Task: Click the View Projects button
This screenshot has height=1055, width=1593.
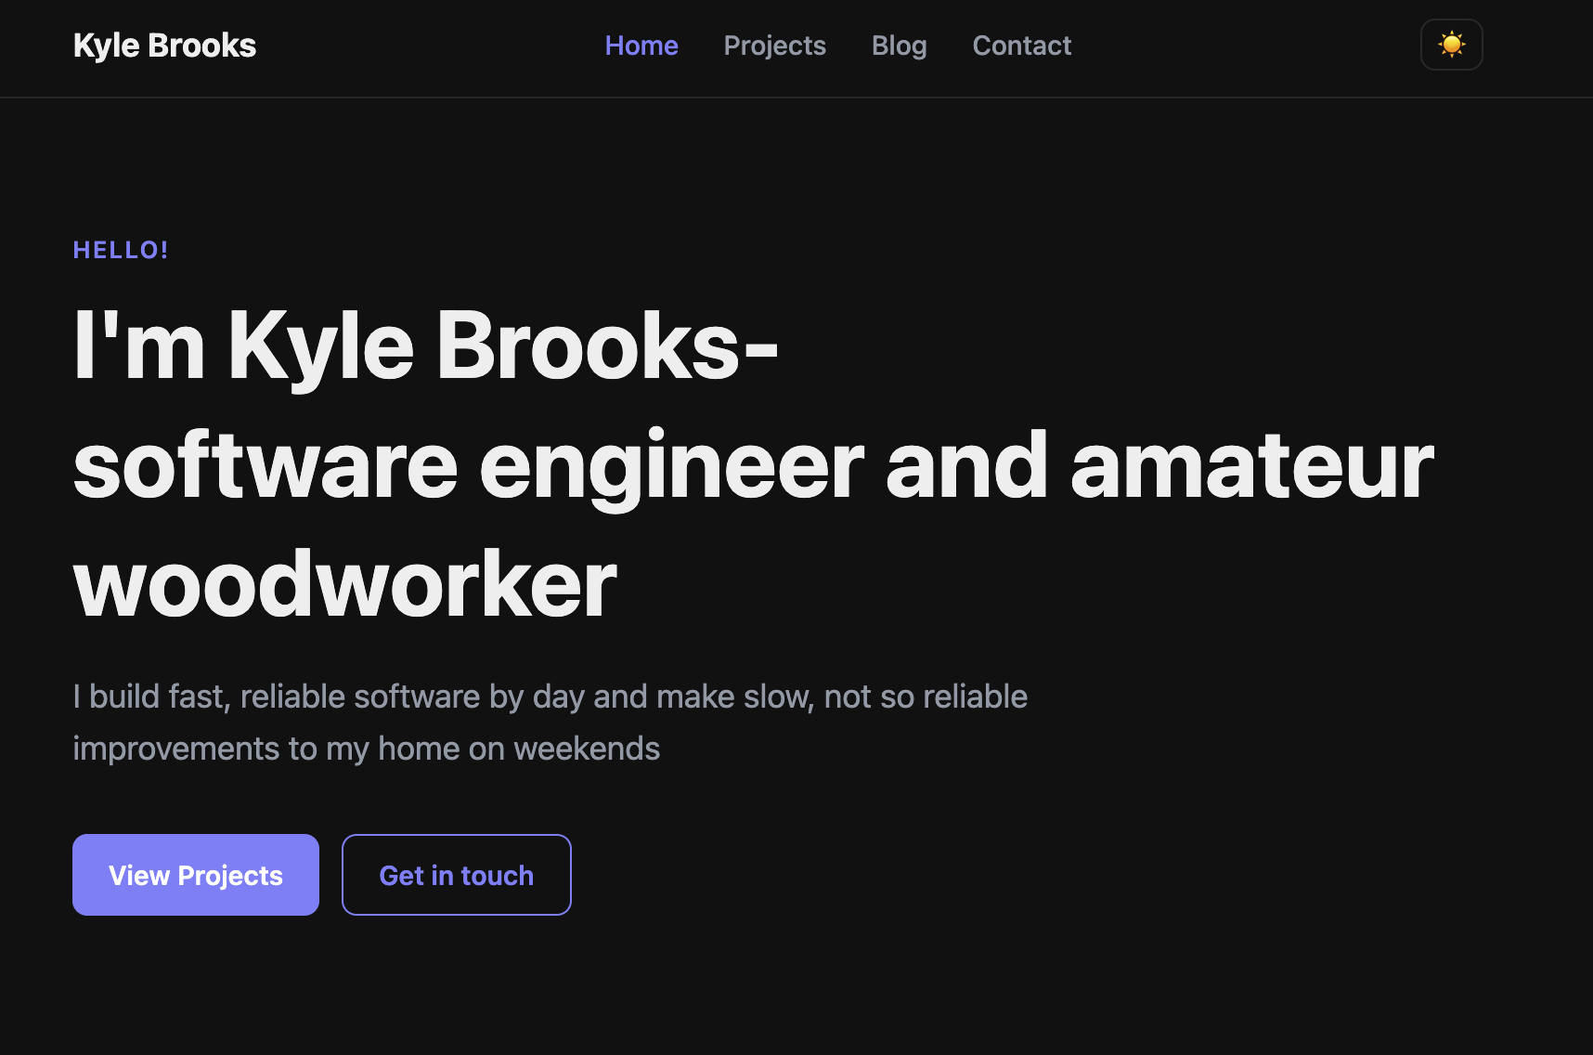Action: click(x=196, y=875)
